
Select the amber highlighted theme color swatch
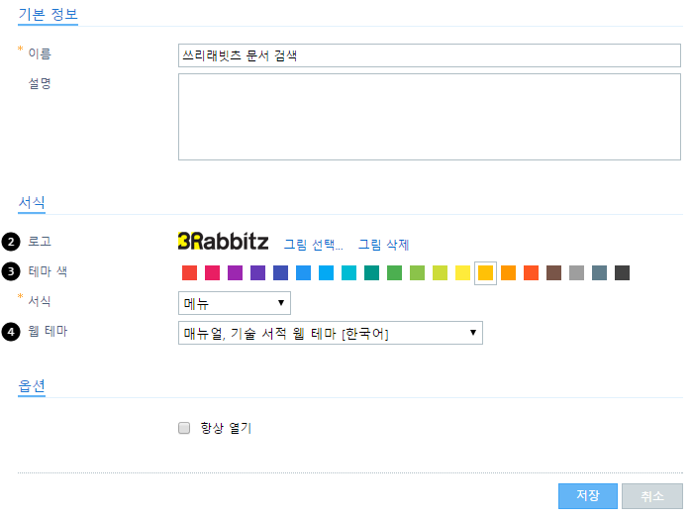[485, 273]
